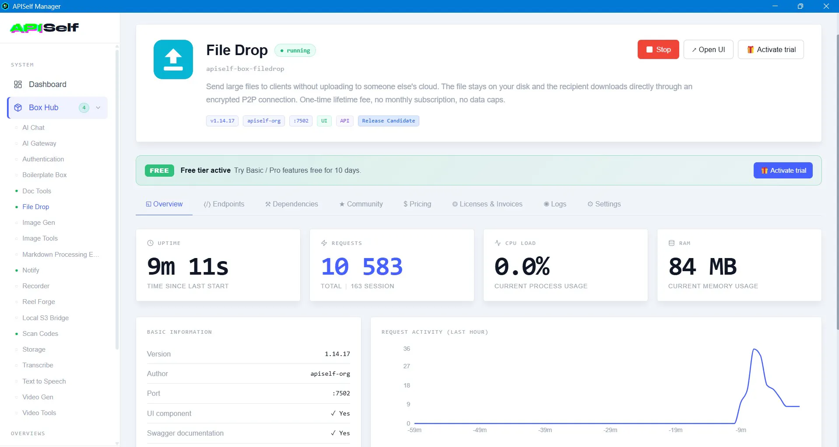Image resolution: width=839 pixels, height=447 pixels.
Task: Select Storage in sidebar
Action: 34,349
